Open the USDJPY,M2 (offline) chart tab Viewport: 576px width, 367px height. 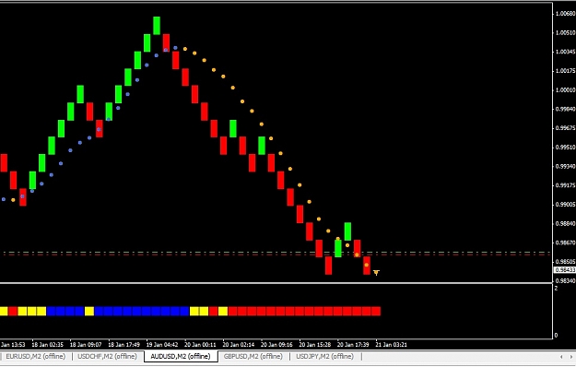(x=324, y=356)
